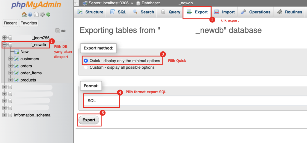Collapse all tree nodes minus icon
The width and height of the screenshot is (307, 143).
(57, 31)
